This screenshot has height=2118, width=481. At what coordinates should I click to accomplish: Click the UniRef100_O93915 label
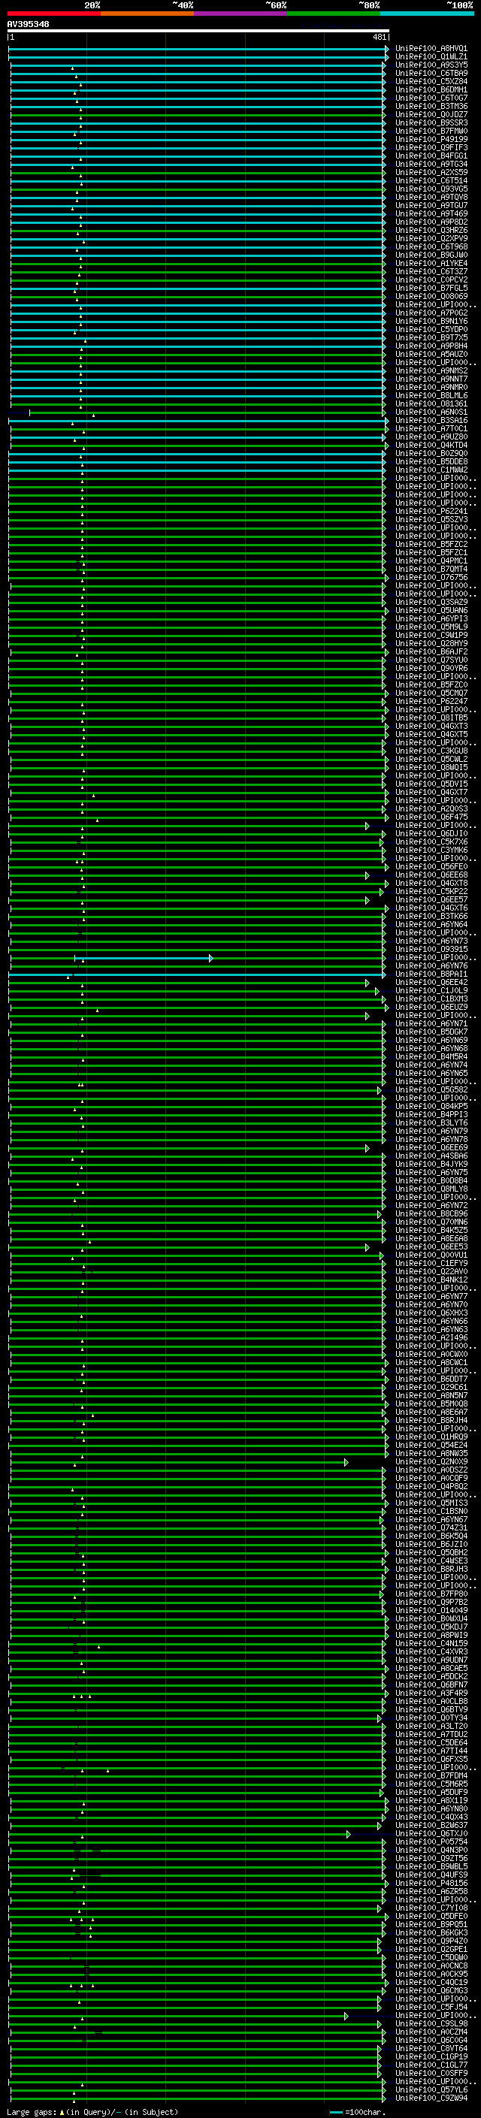coord(431,950)
